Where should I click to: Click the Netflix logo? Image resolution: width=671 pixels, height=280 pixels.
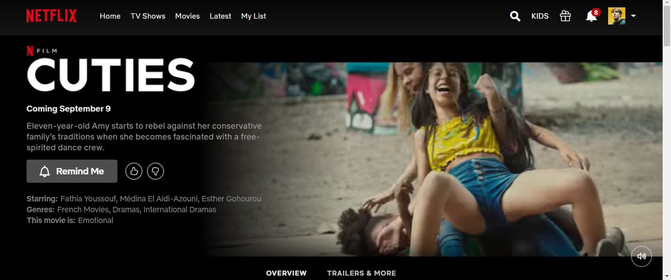click(51, 16)
